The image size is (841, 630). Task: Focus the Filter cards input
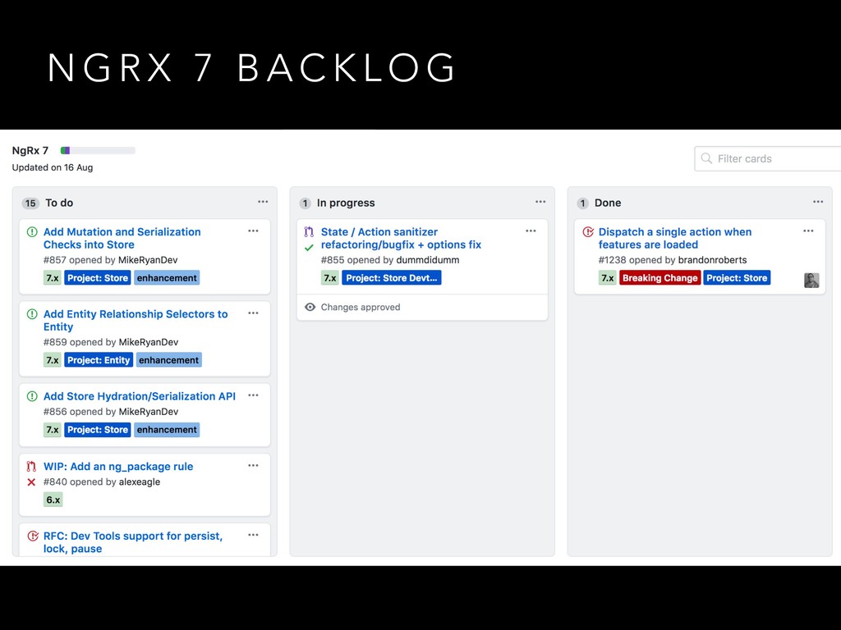click(x=768, y=158)
